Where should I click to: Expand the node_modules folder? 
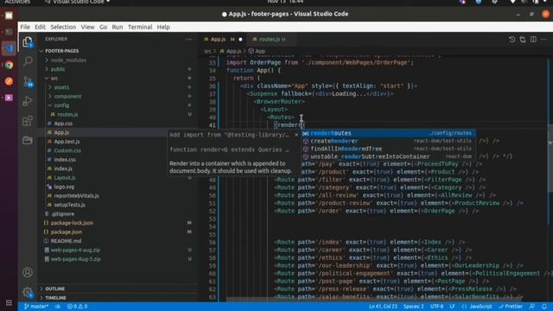point(68,60)
